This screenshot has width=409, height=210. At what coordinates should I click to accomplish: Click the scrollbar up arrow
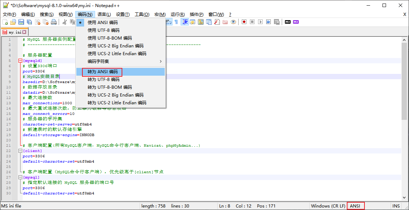coord(404,40)
